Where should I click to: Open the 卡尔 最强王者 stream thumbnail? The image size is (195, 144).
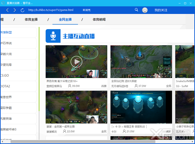(141, 107)
